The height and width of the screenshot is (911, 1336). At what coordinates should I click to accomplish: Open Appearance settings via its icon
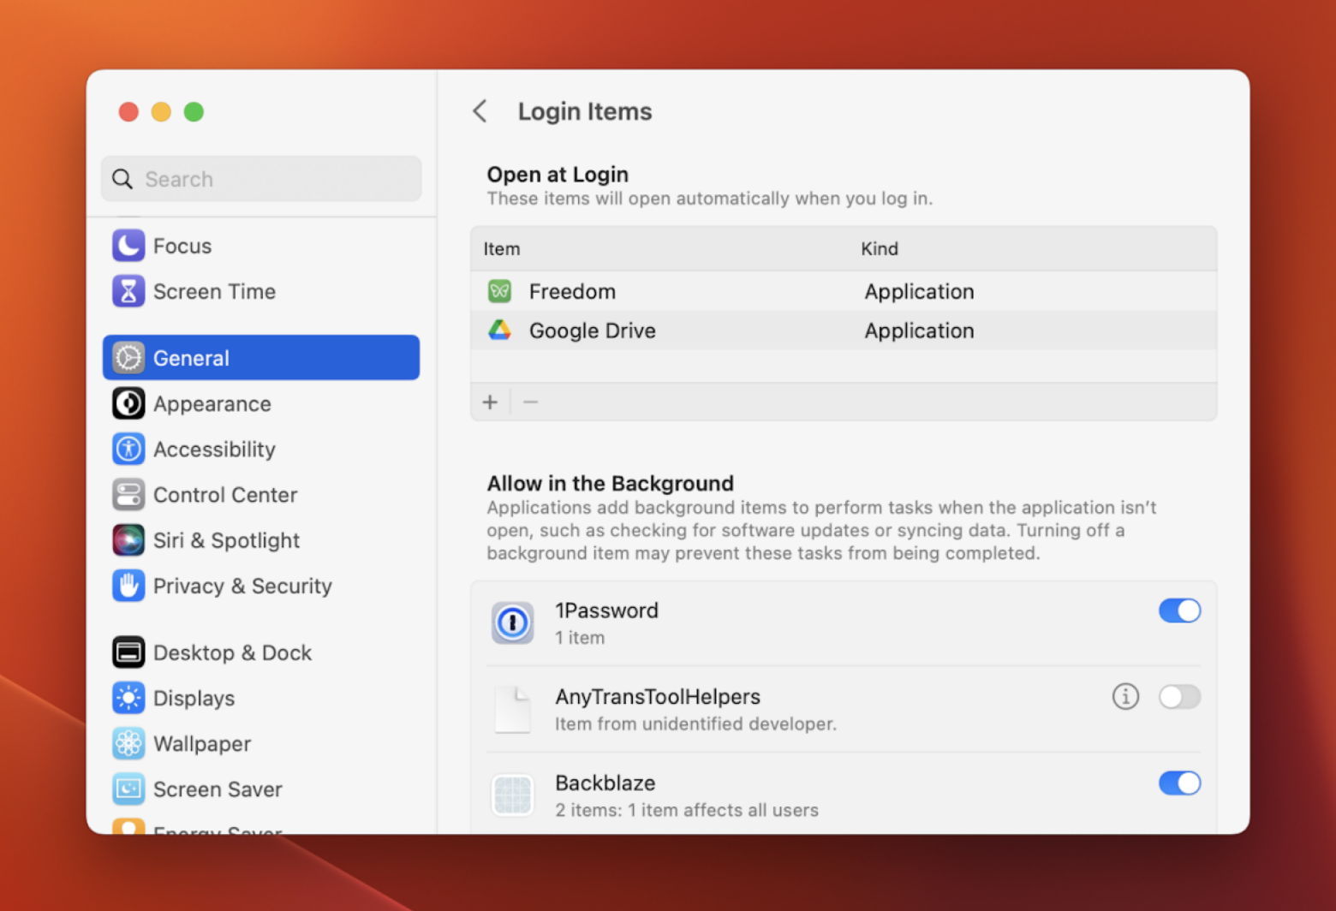[x=128, y=403]
